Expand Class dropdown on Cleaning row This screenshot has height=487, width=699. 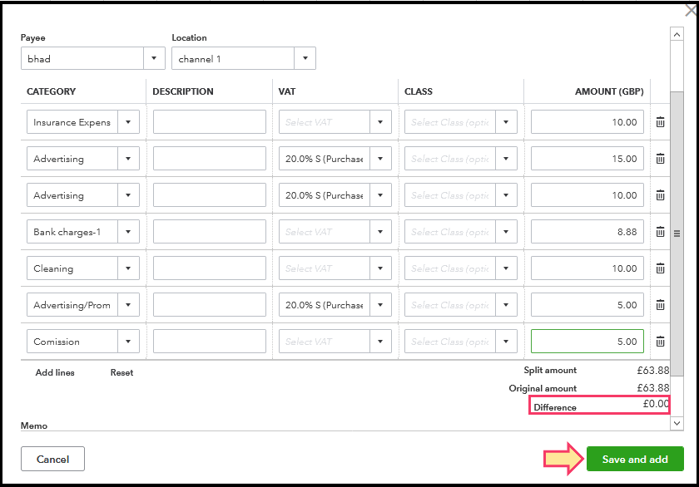coord(507,268)
